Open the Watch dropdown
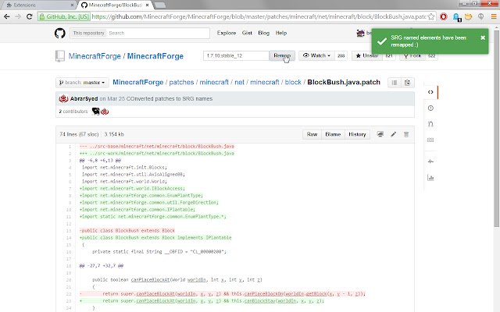 316,55
